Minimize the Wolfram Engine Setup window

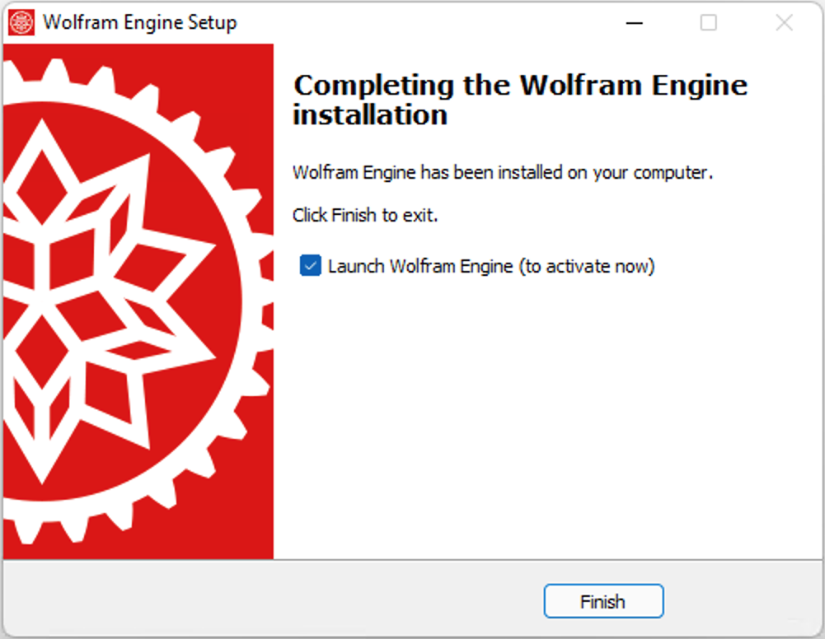coord(634,23)
